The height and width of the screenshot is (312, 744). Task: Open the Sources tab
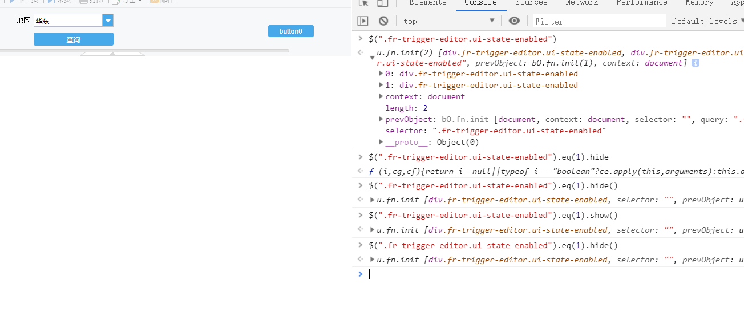531,3
